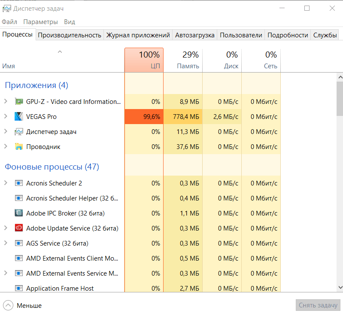The width and height of the screenshot is (343, 316).
Task: Click the Application Frame Host icon
Action: point(19,288)
